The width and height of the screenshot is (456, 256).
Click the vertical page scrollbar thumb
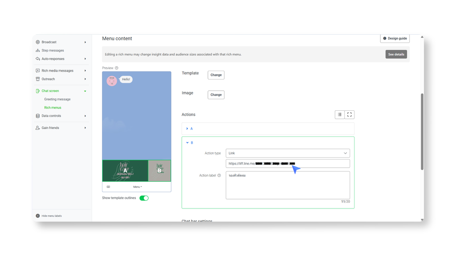click(422, 132)
